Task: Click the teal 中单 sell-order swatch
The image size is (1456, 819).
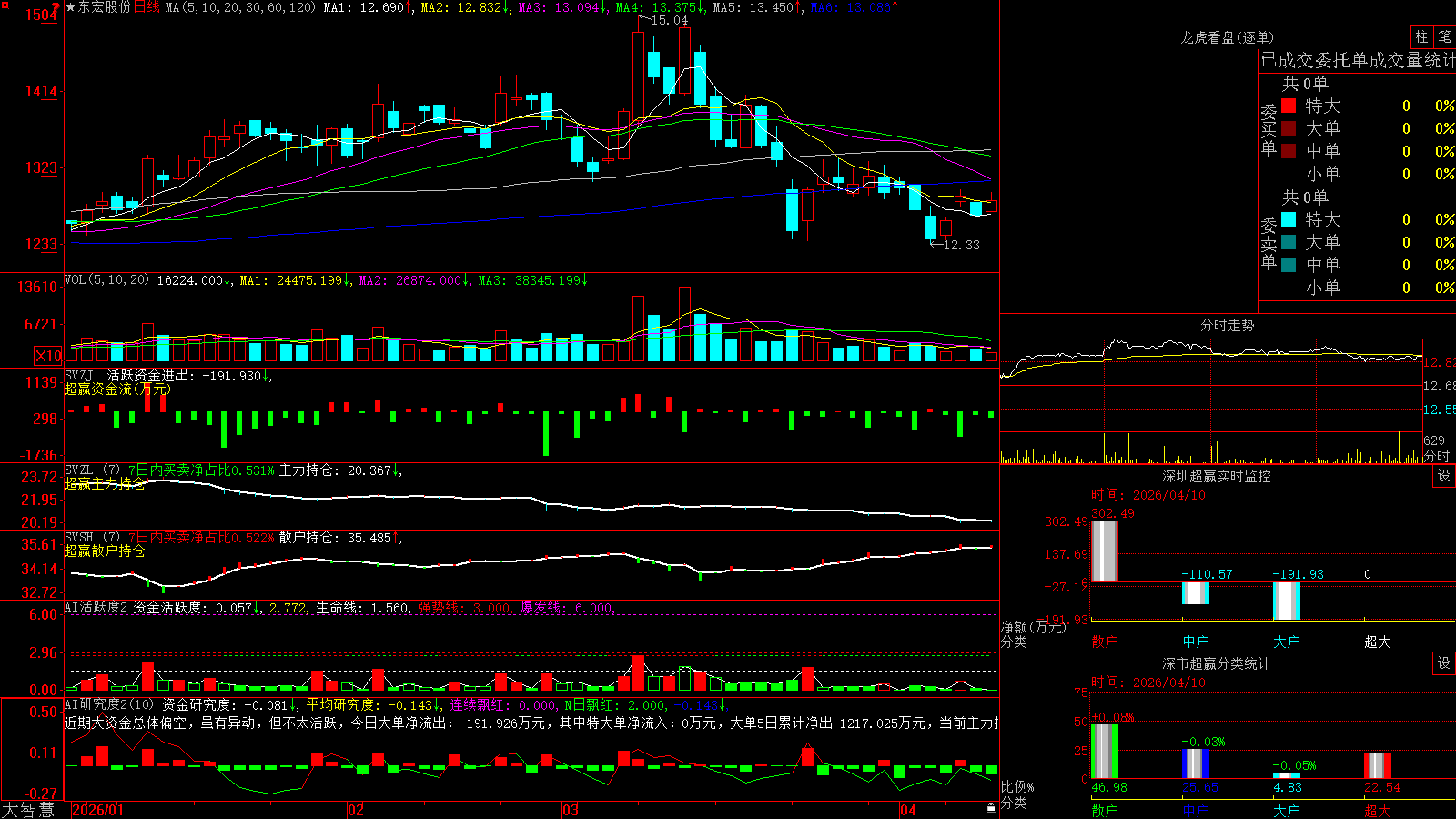Action: pyautogui.click(x=1289, y=265)
